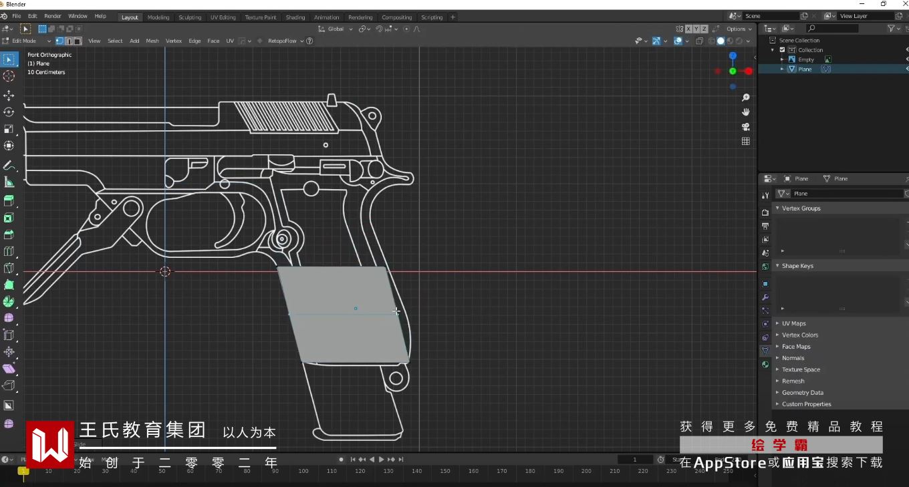
Task: Select the Scale tool
Action: 9,129
